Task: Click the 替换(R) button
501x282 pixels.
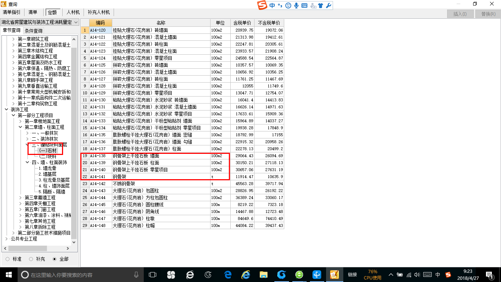Action: (x=488, y=14)
